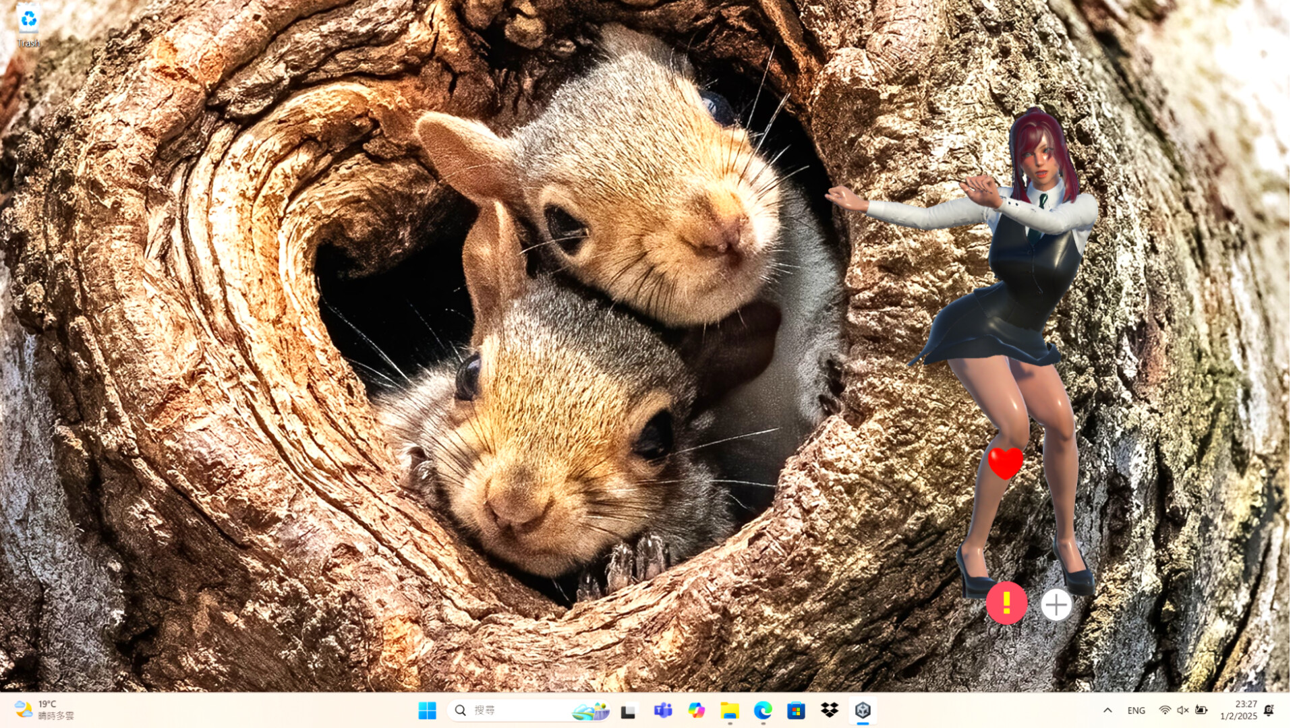Click the red heart on the character

[1005, 462]
